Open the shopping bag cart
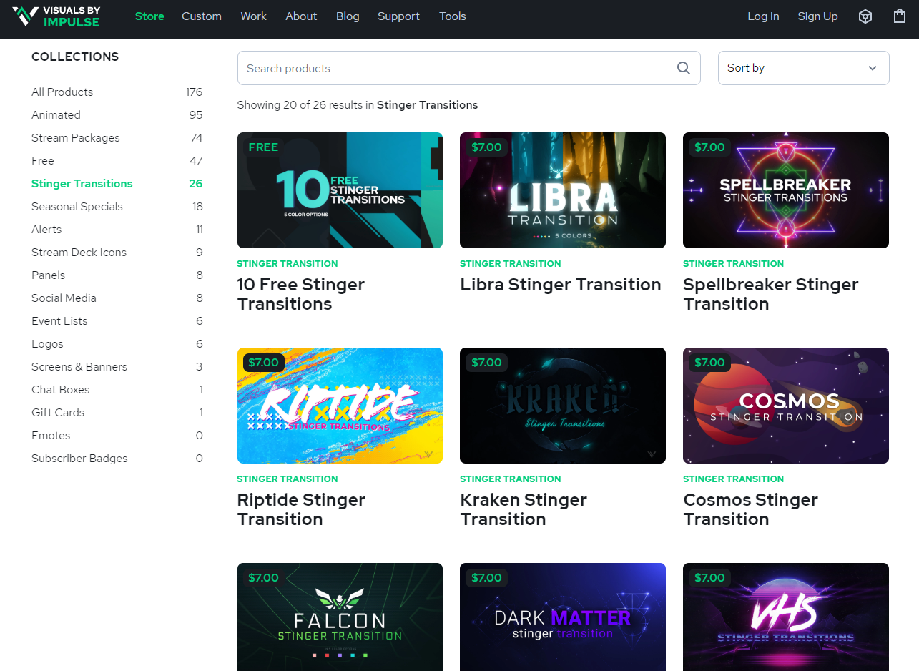Image resolution: width=919 pixels, height=671 pixels. coord(899,15)
